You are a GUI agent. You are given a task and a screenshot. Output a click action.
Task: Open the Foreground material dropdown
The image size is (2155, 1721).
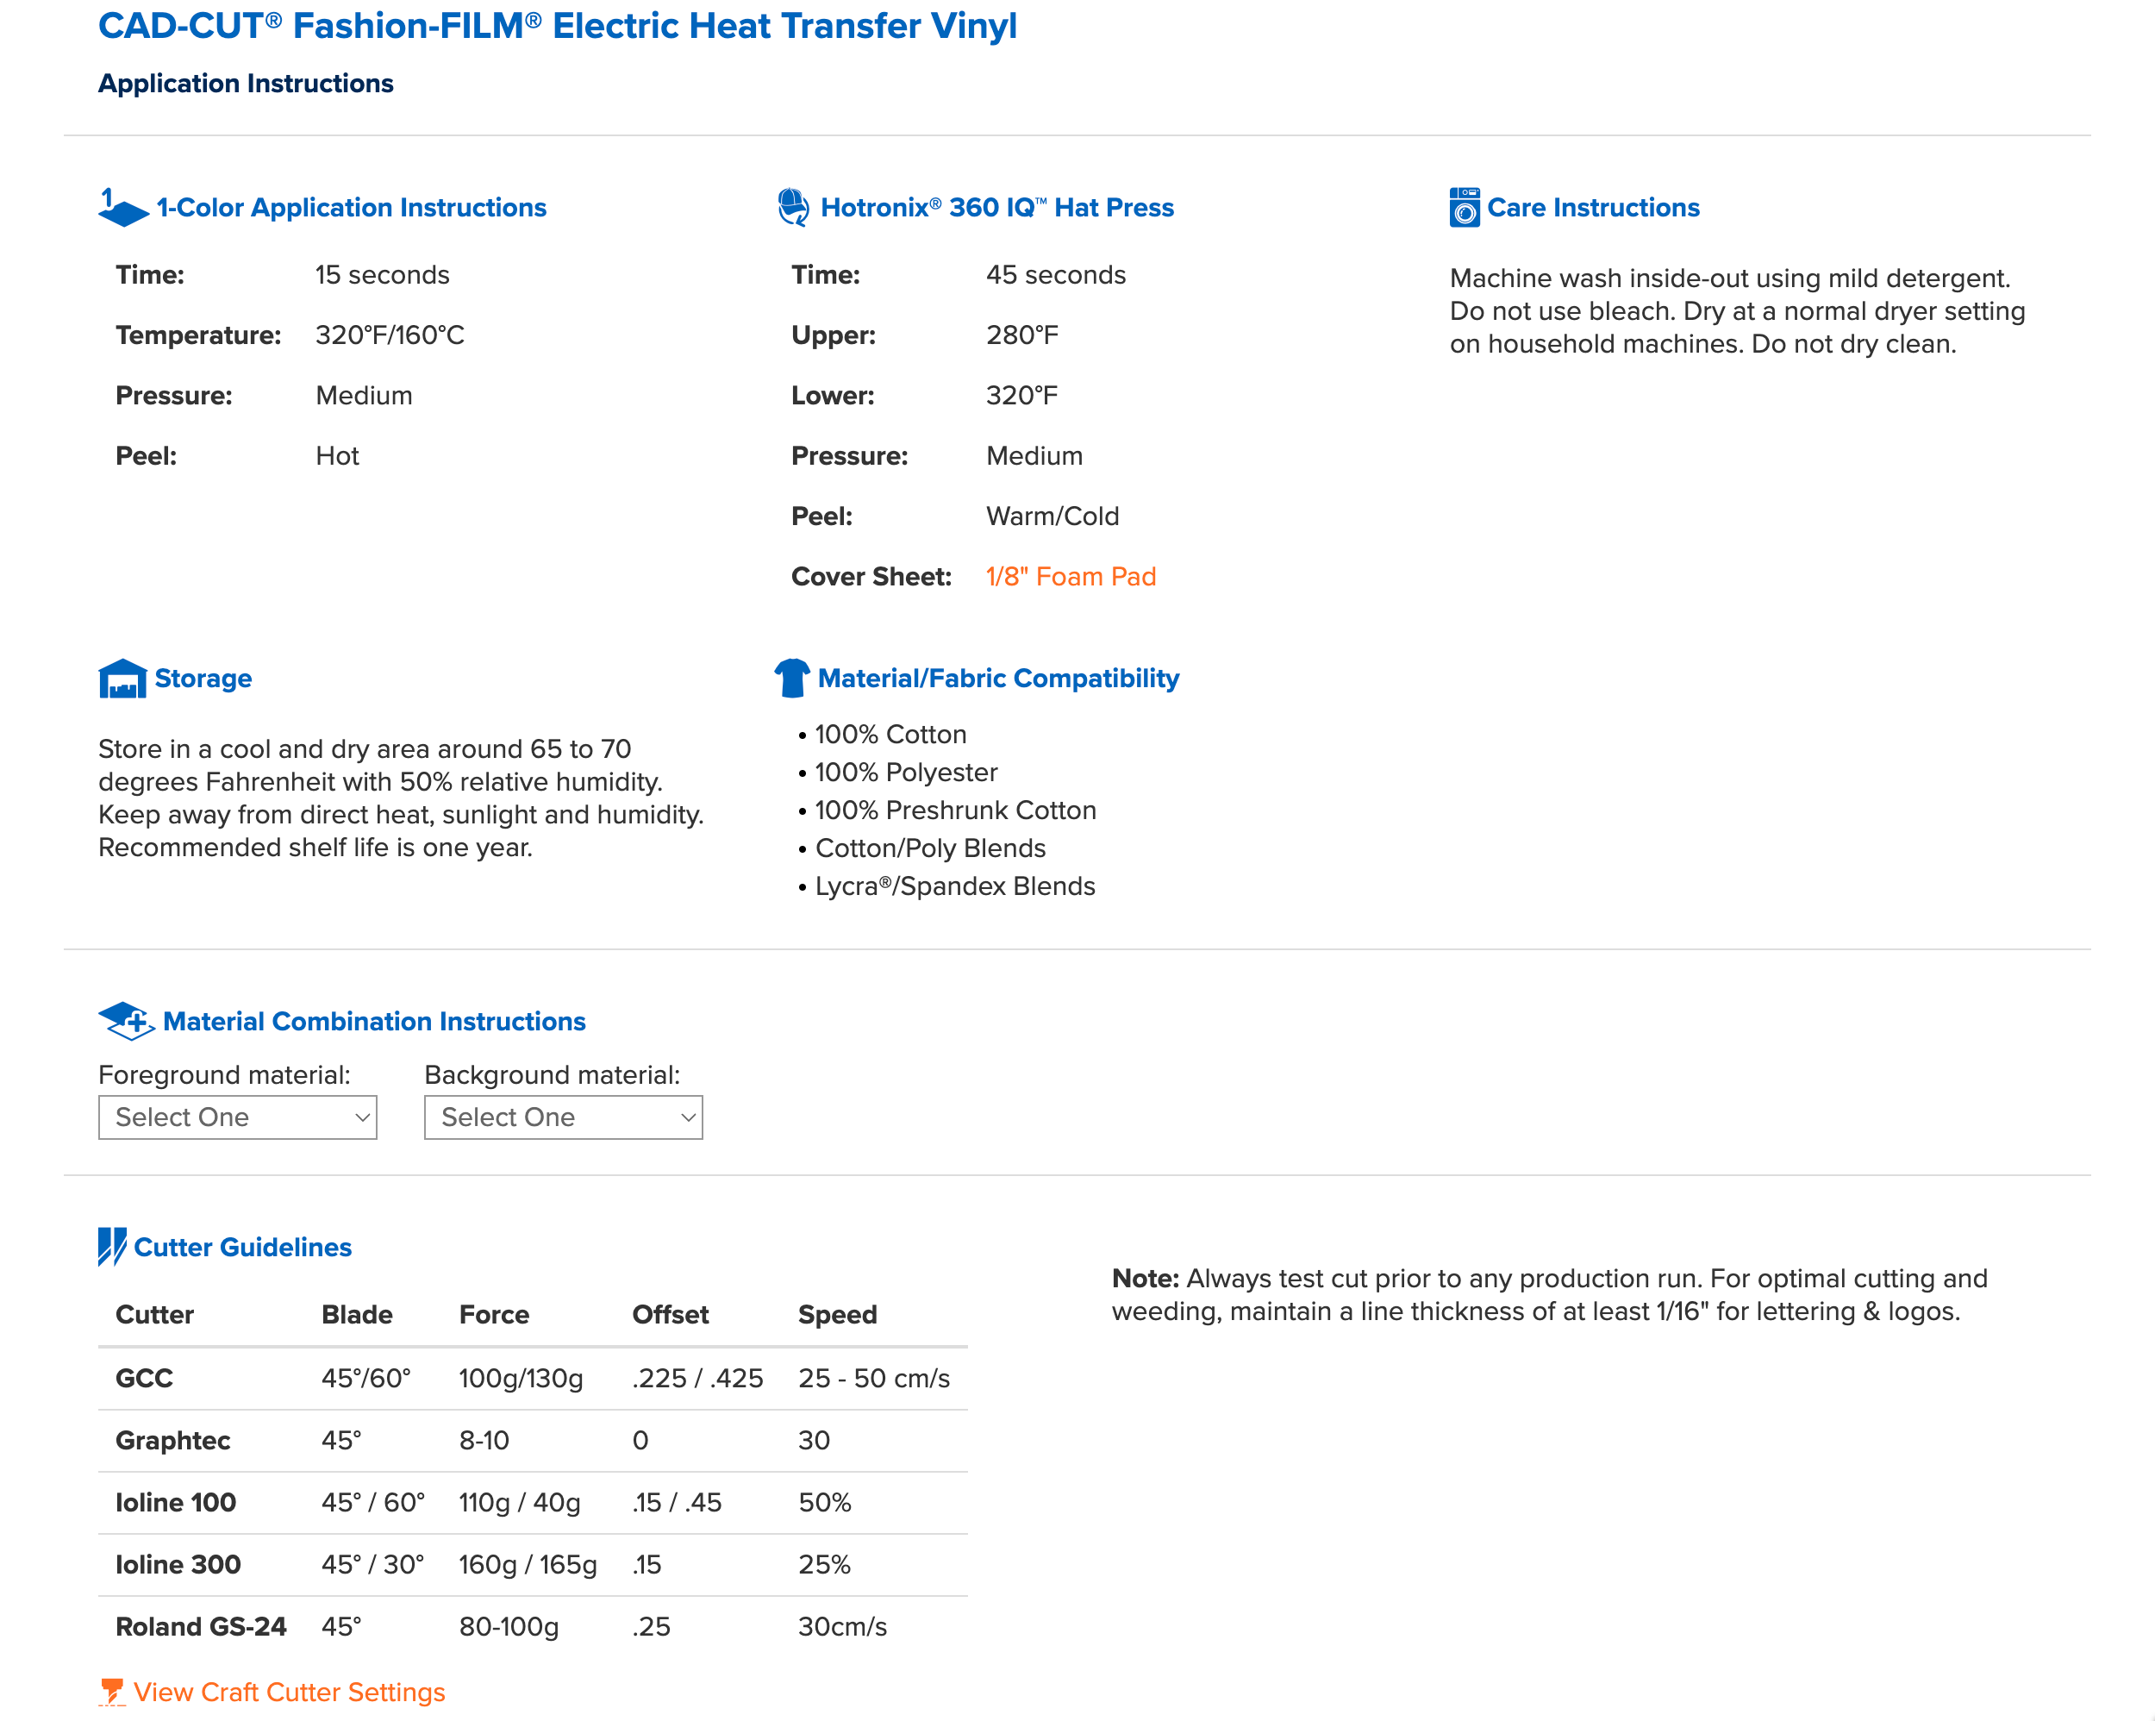238,1117
